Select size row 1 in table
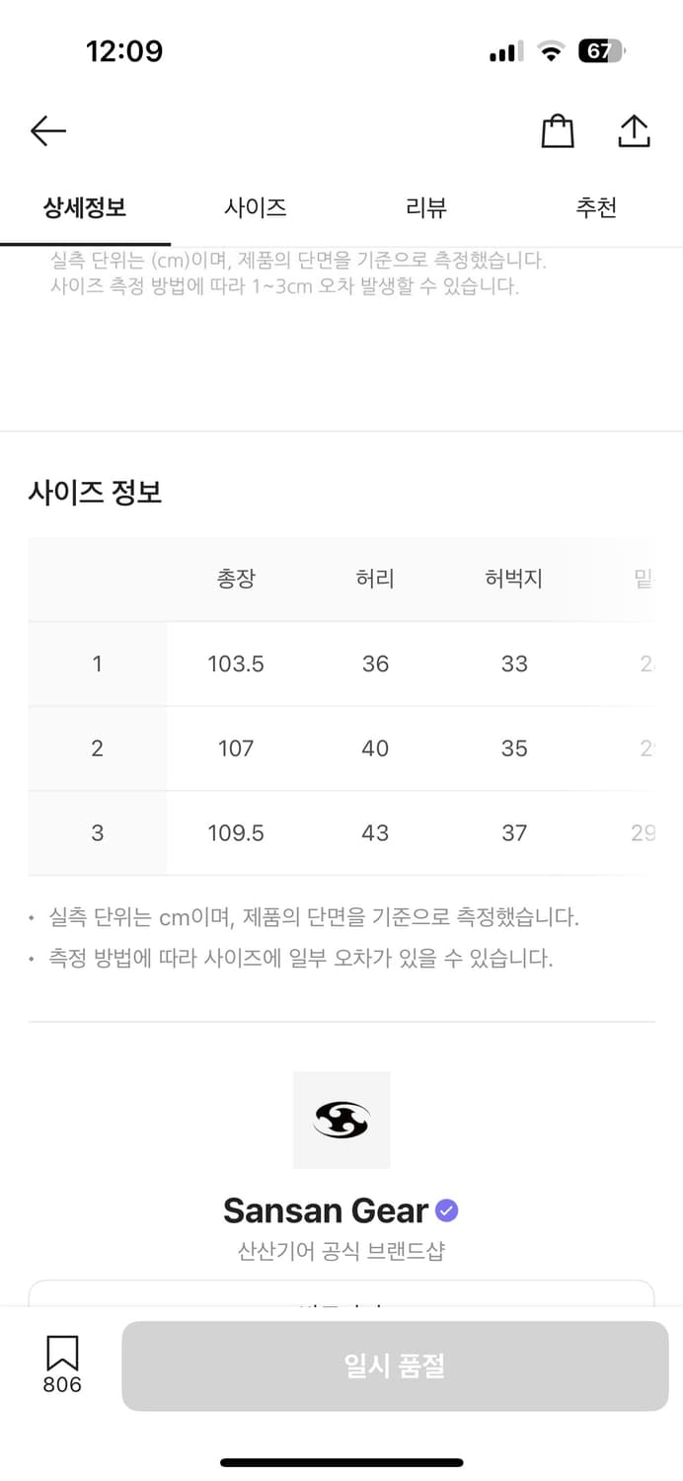Image resolution: width=683 pixels, height=1481 pixels. tap(97, 663)
